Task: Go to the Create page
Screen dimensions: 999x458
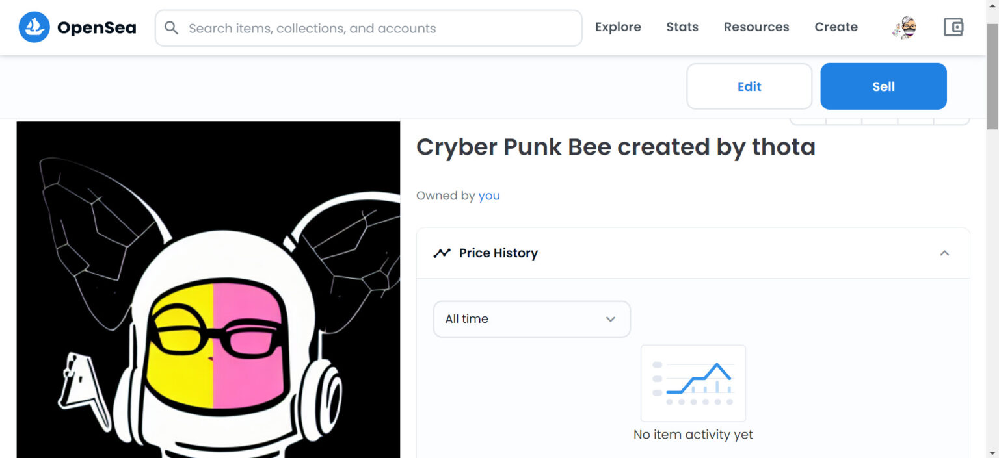Action: 836,27
